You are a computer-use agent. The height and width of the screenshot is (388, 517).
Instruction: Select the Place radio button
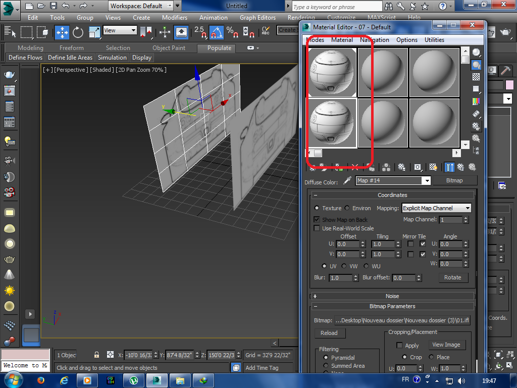tap(431, 357)
